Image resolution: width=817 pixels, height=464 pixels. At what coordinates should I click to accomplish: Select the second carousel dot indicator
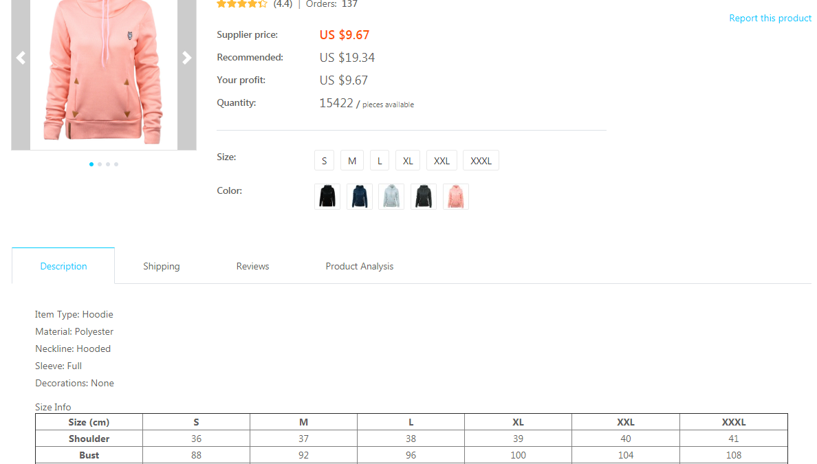(100, 164)
